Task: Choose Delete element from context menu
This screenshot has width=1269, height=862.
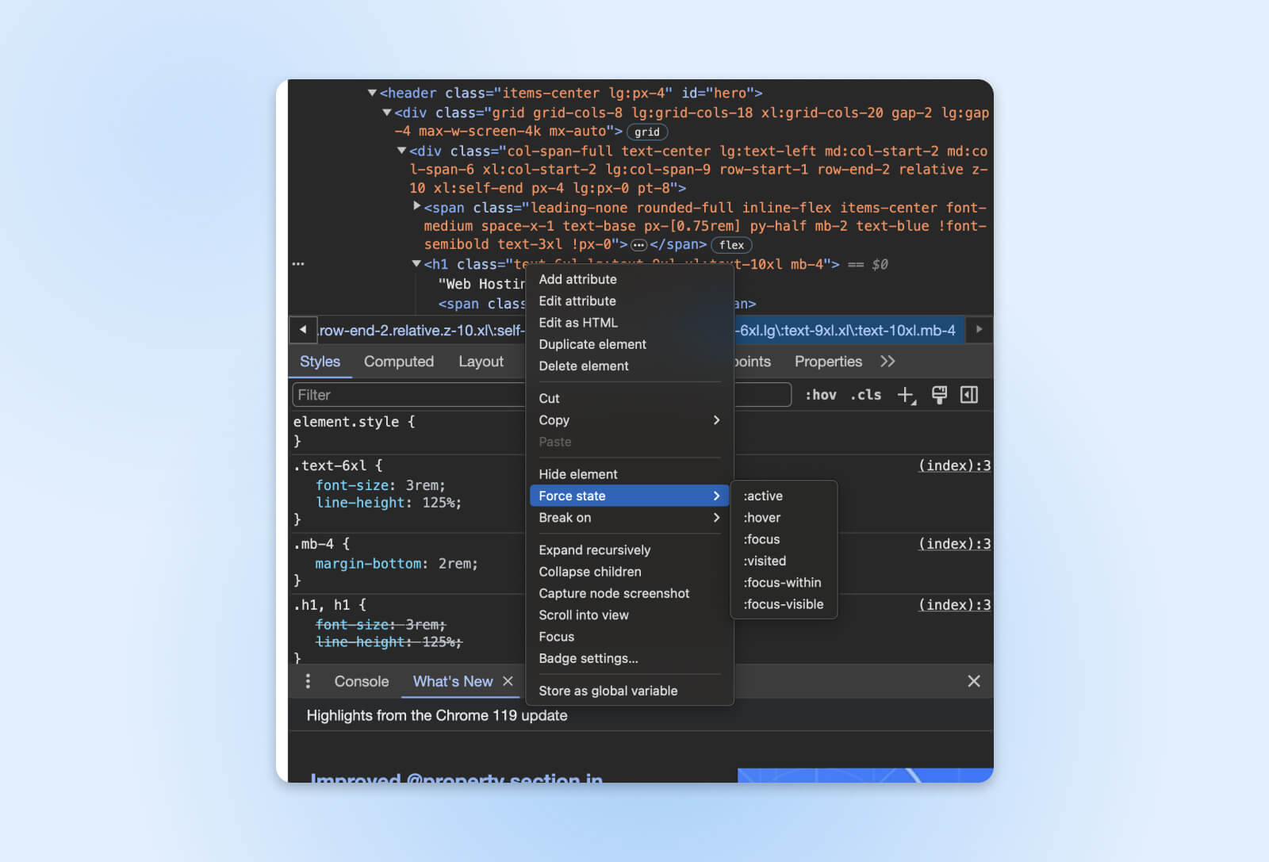Action: click(584, 366)
